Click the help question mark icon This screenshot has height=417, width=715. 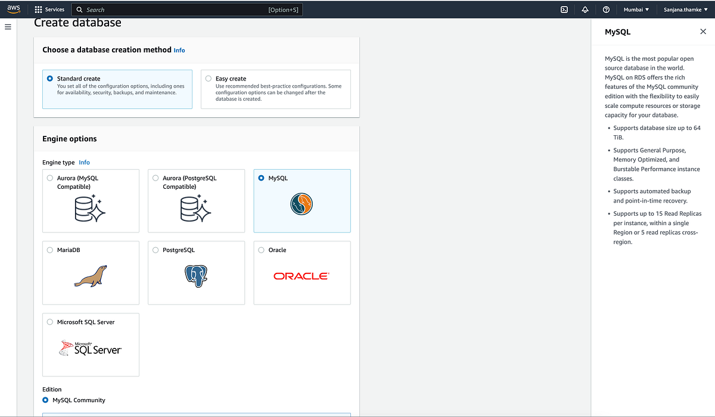[606, 9]
